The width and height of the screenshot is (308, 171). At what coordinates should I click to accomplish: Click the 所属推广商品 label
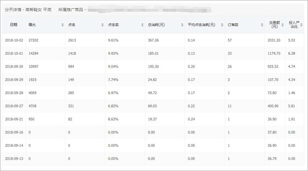point(71,10)
